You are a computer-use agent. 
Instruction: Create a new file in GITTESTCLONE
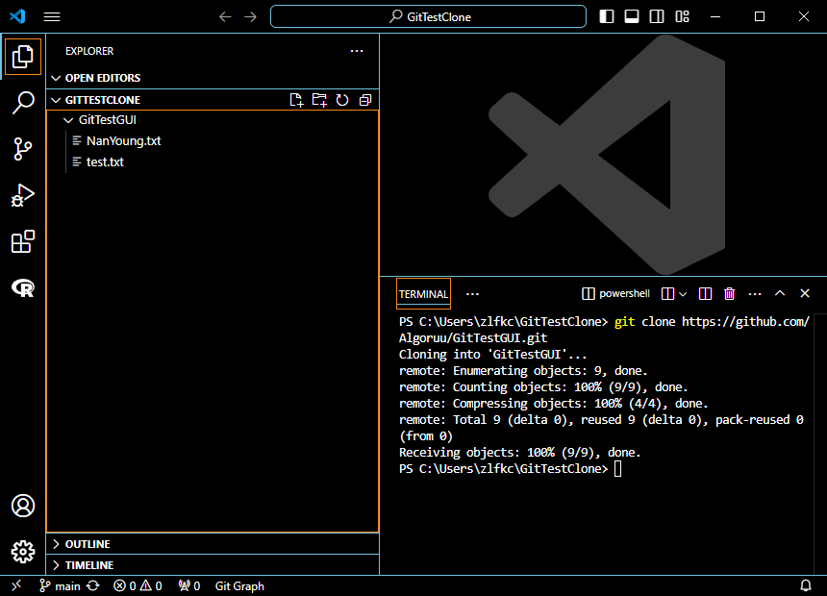point(296,100)
